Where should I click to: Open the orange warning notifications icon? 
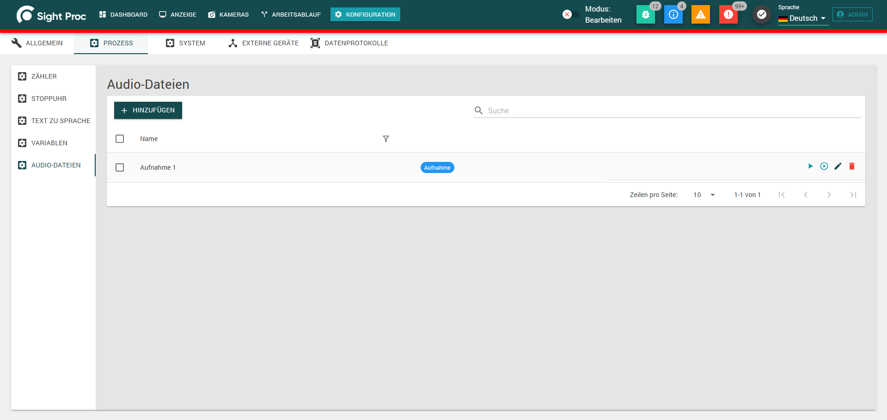tap(701, 14)
